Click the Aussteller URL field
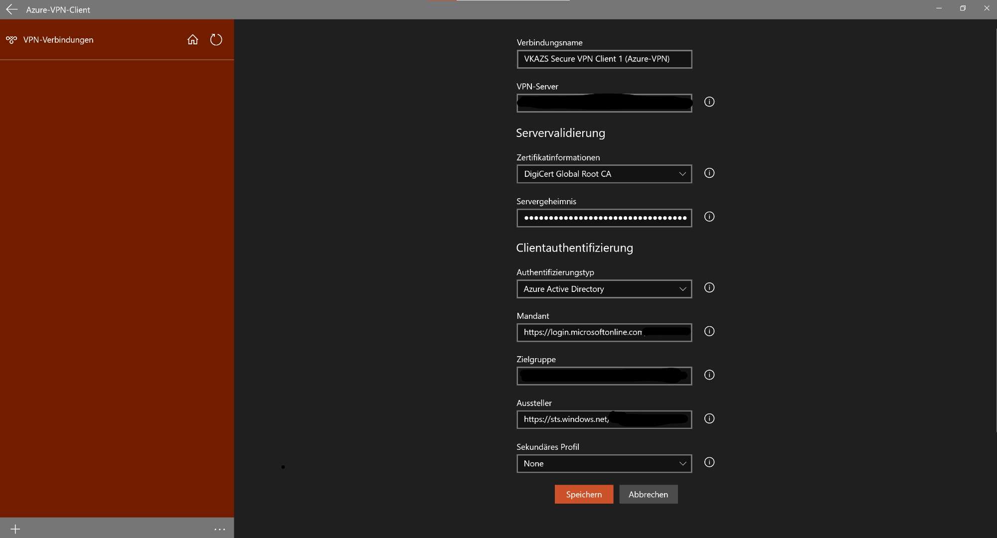The image size is (997, 538). [604, 419]
